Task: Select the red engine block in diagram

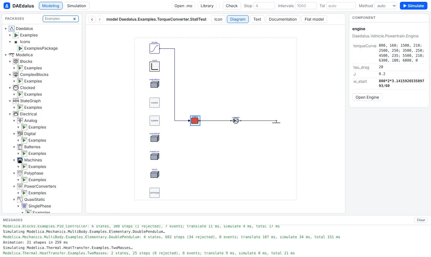Action: click(195, 120)
